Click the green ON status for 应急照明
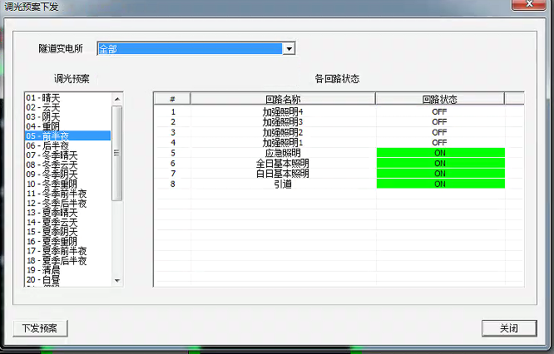 [x=440, y=153]
